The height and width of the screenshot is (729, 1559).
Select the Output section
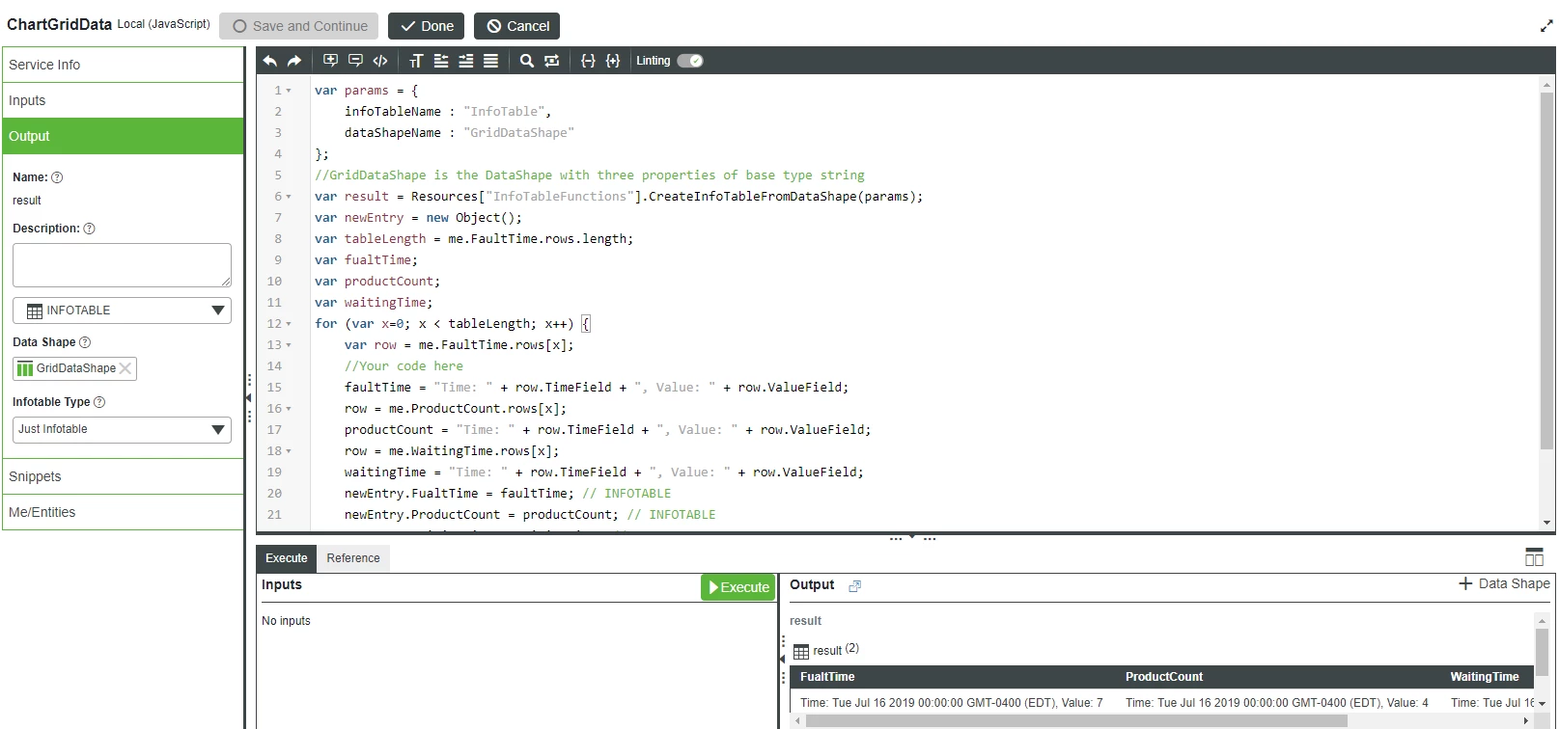pyautogui.click(x=123, y=136)
